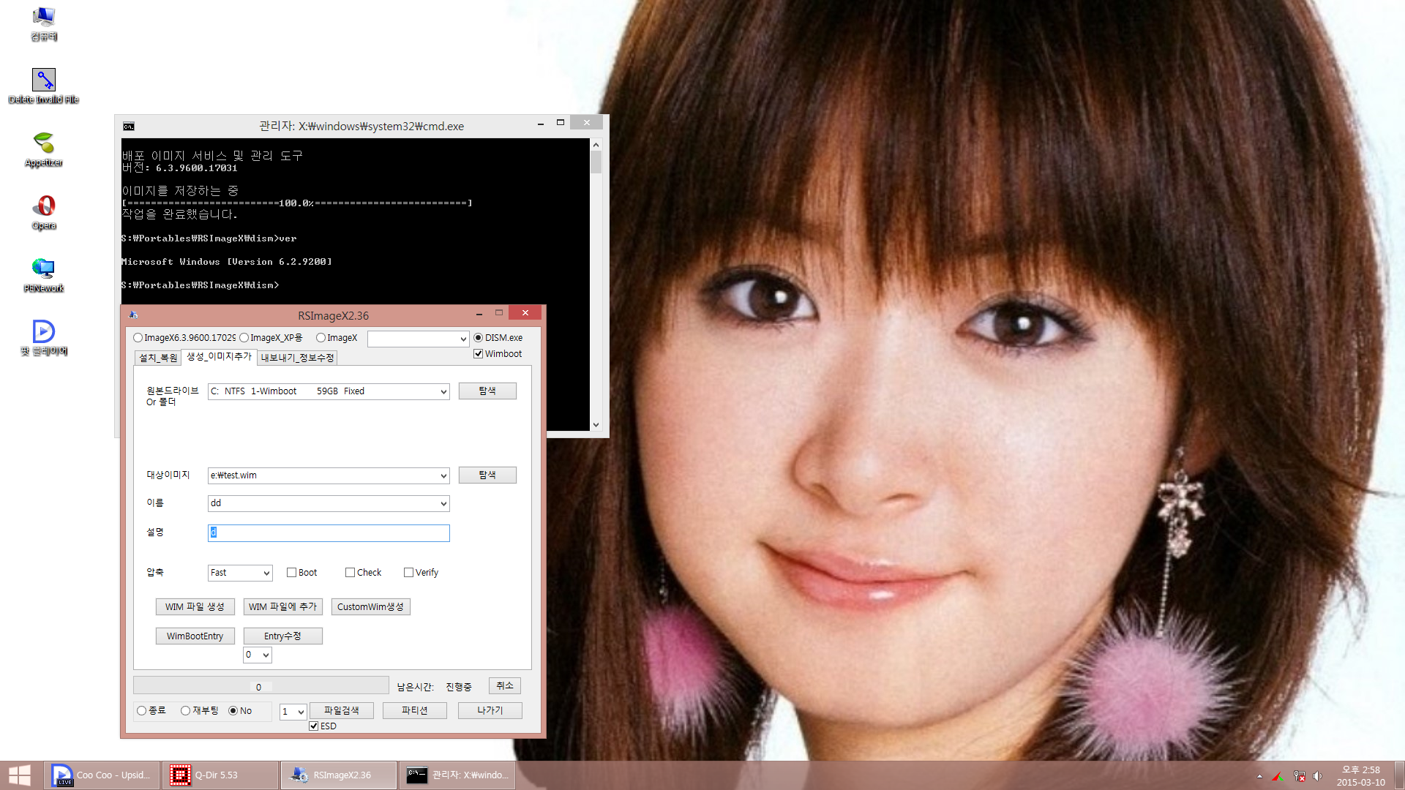Viewport: 1405px width, 790px height.
Task: Click the 설명 input field
Action: (328, 532)
